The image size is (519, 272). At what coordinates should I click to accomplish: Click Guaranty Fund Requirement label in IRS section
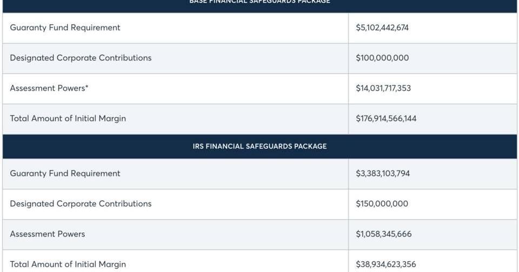(65, 173)
